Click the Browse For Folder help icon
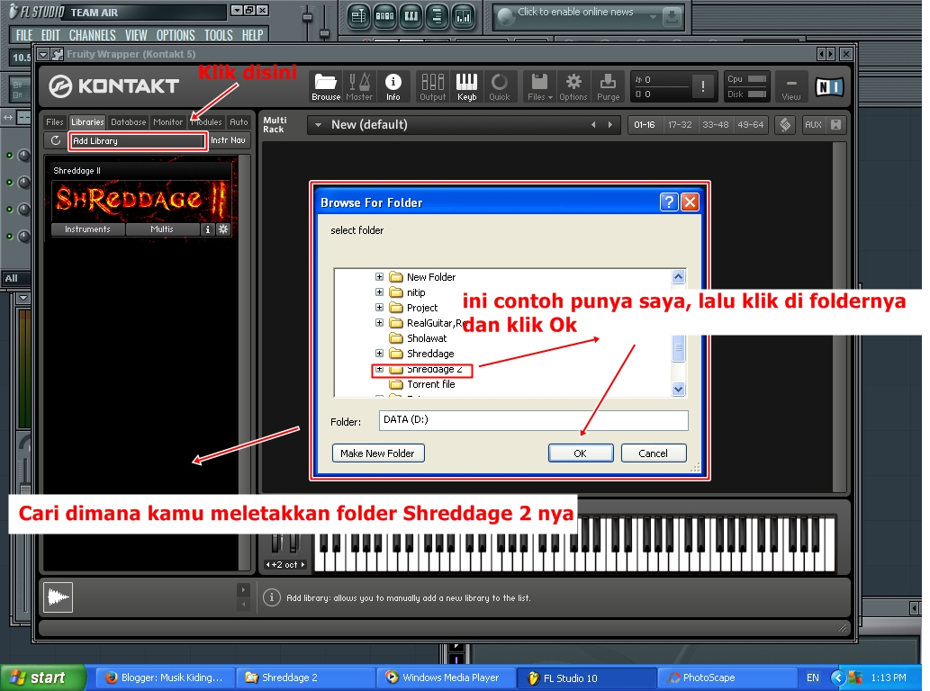 668,202
